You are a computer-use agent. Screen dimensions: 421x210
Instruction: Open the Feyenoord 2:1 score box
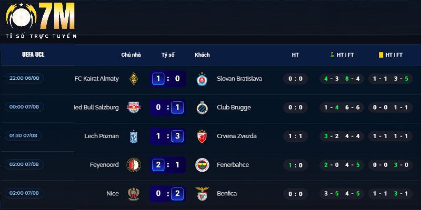168,165
